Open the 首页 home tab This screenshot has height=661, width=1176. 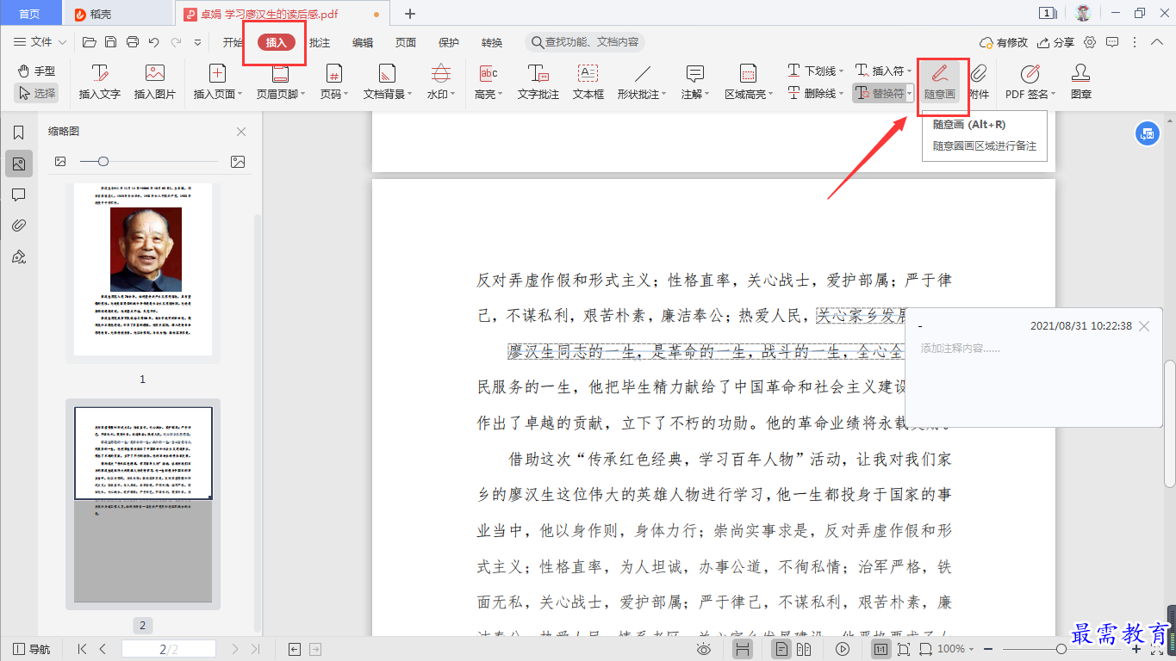click(x=30, y=13)
